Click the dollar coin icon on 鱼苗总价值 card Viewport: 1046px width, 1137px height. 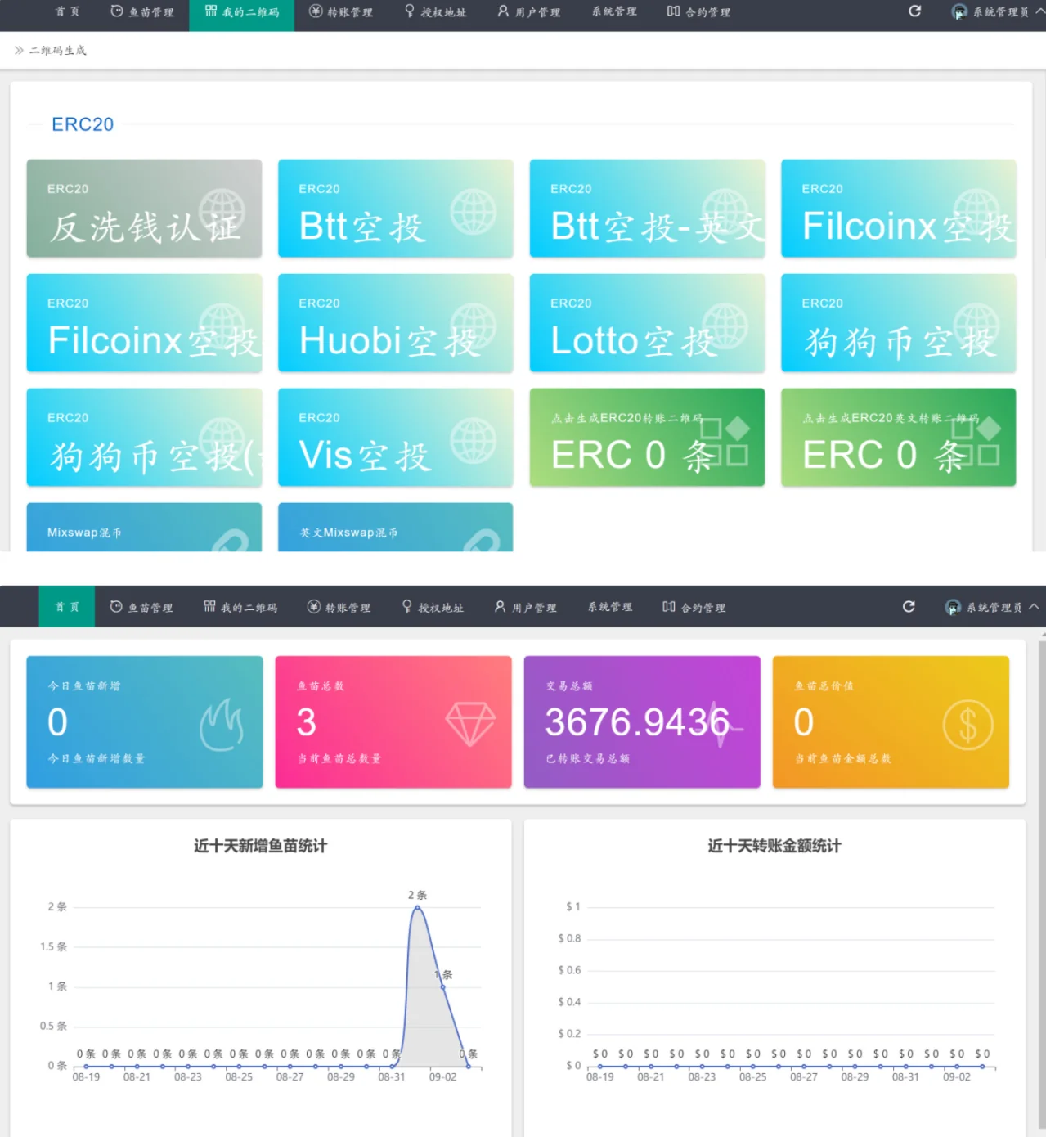coord(967,725)
